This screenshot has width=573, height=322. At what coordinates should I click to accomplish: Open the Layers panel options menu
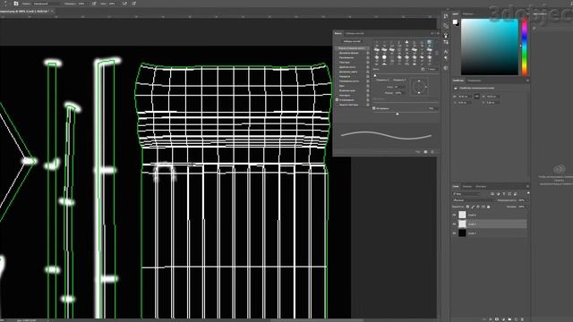pos(527,187)
